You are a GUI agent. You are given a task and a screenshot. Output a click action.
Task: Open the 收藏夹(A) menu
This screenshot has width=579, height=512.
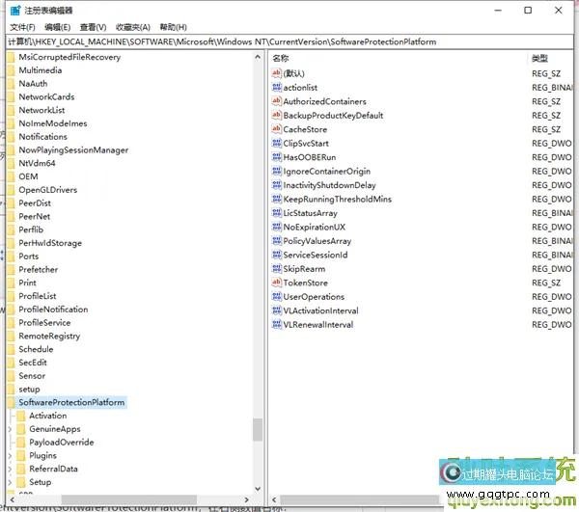[x=133, y=27]
